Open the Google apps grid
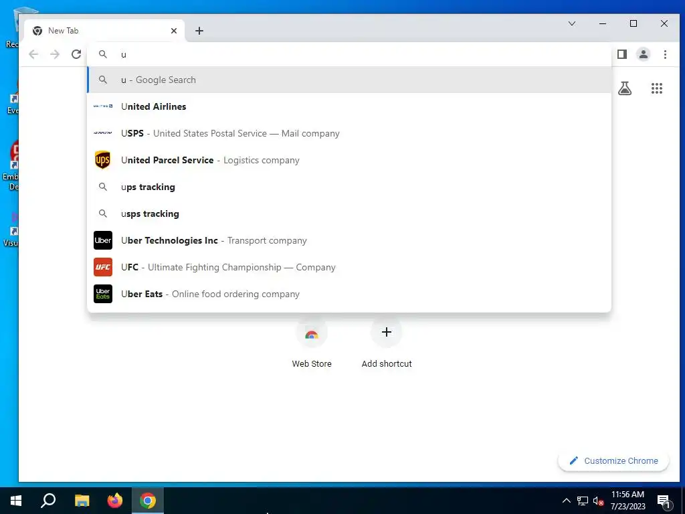The image size is (685, 514). coord(657,88)
